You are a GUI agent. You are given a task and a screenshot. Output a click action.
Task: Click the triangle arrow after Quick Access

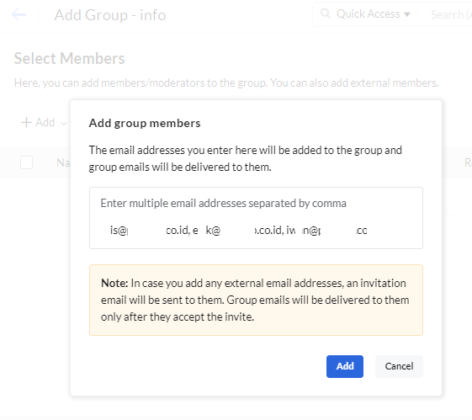point(407,14)
